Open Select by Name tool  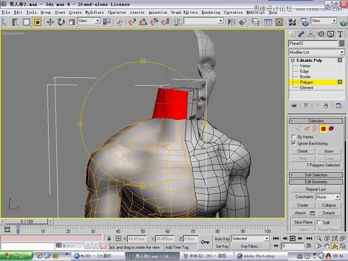click(15, 22)
